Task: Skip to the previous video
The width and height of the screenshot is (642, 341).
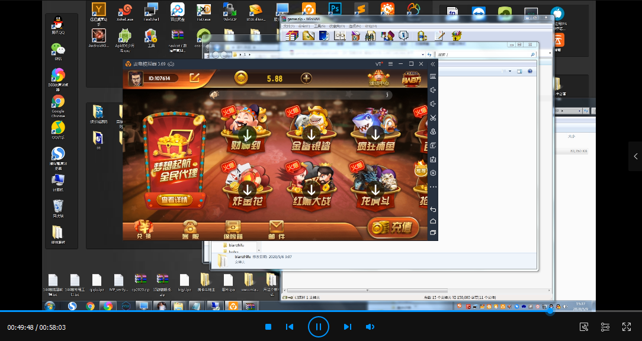Action: click(x=290, y=327)
